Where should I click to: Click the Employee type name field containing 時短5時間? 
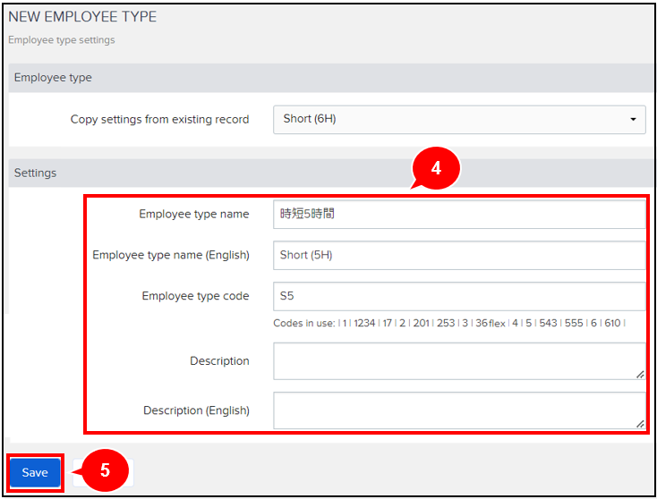click(458, 215)
